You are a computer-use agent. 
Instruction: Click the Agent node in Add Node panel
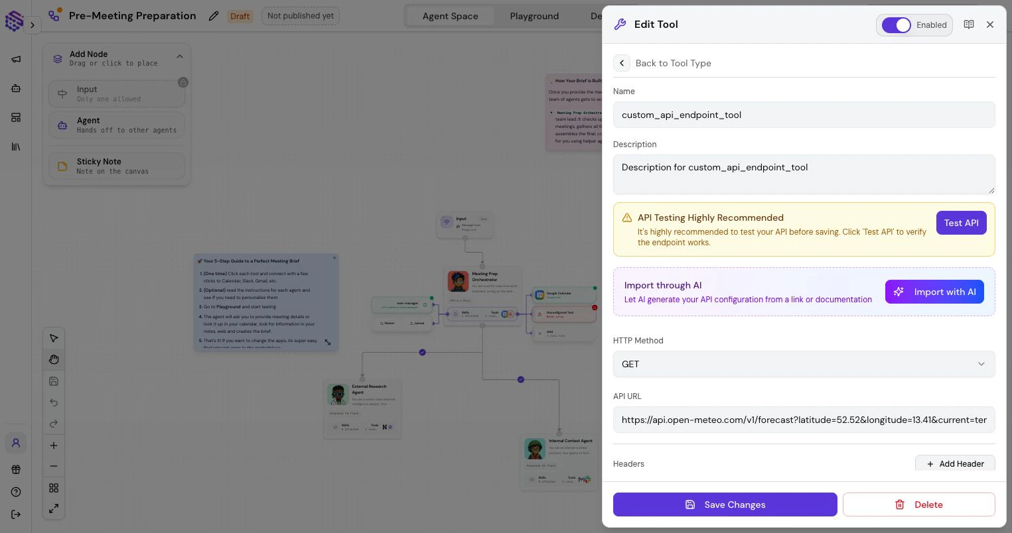(117, 125)
